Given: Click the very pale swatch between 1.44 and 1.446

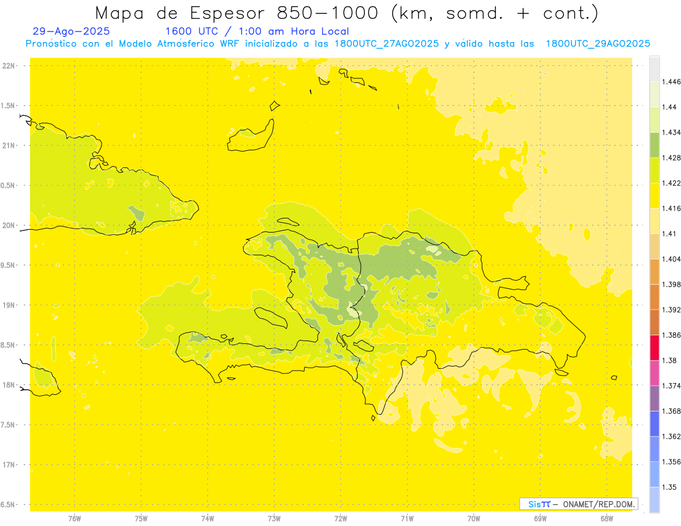Looking at the screenshot, I should pyautogui.click(x=654, y=94).
